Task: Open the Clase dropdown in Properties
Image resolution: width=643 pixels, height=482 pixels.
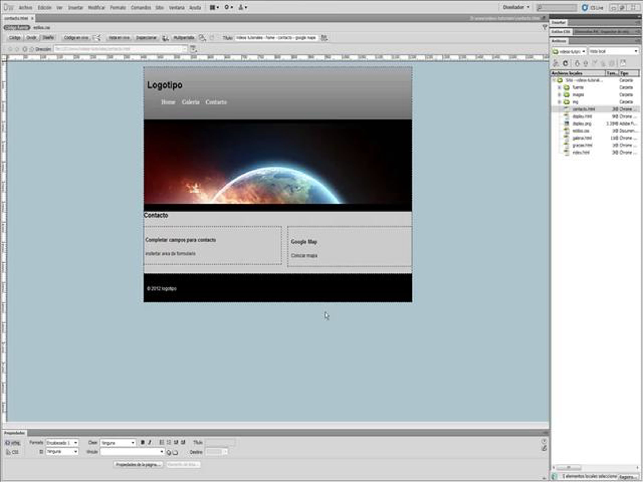Action: (x=118, y=443)
